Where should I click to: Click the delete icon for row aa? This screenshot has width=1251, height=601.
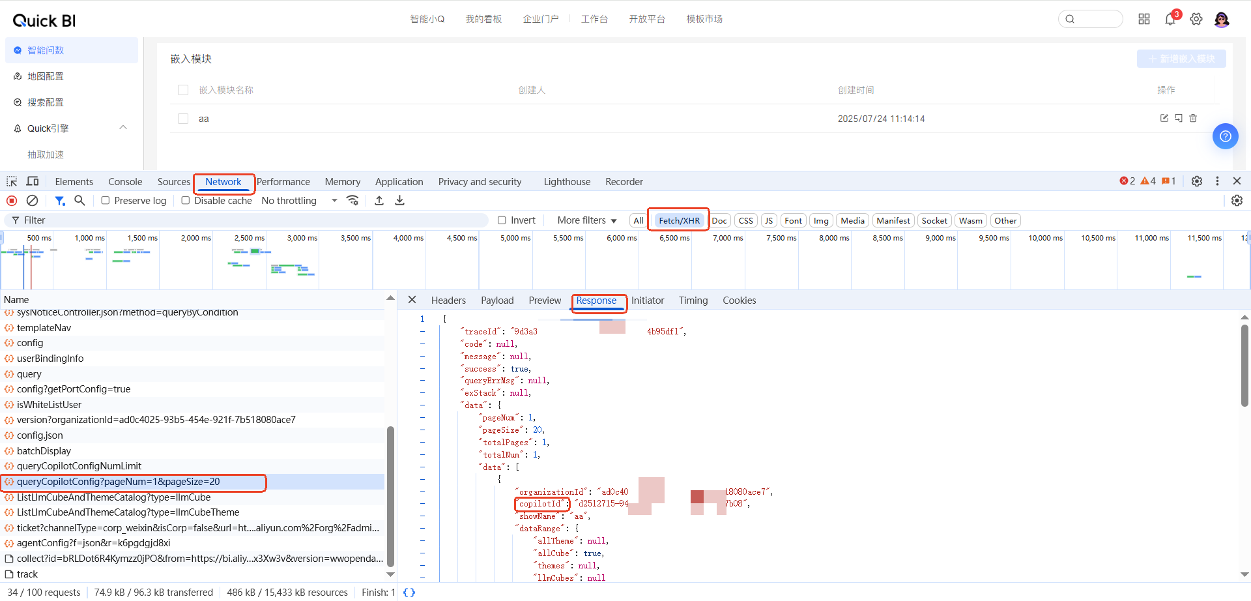coord(1193,118)
